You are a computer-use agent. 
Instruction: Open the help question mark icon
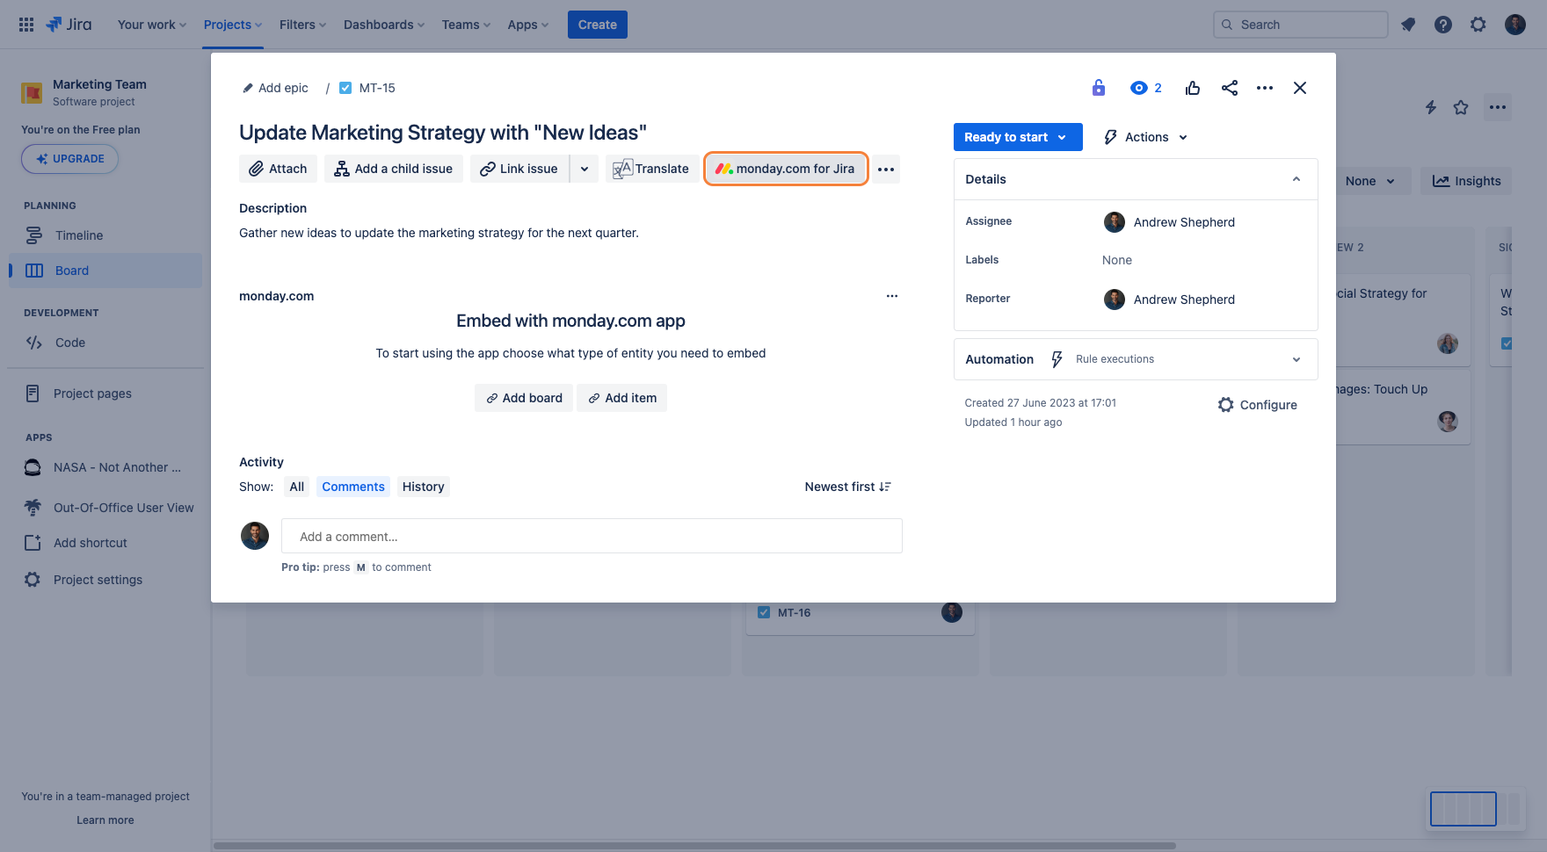(x=1443, y=25)
